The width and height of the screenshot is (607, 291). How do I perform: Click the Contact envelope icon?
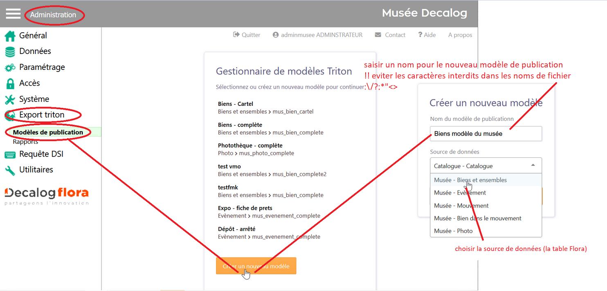(x=378, y=35)
